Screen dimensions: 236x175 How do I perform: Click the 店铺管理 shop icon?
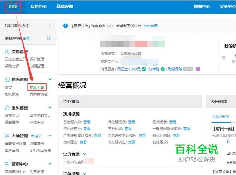[x=7, y=136]
